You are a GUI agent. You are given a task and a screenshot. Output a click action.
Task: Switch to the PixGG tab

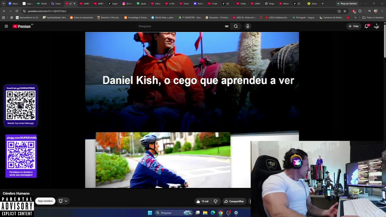[42, 4]
